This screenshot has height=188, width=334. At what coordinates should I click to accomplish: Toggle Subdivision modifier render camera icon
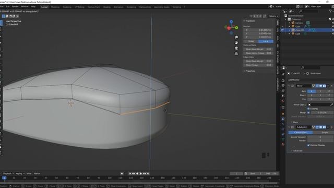pos(324,127)
